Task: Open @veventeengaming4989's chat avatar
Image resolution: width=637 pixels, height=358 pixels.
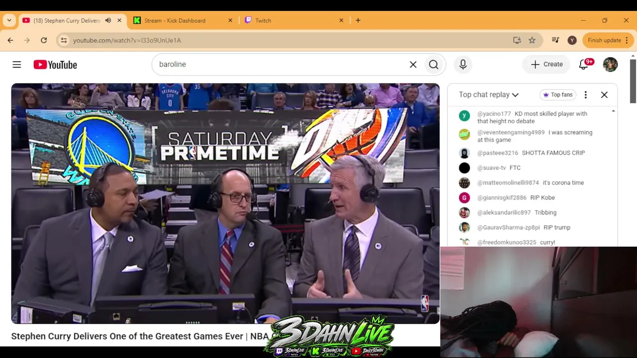Action: pyautogui.click(x=464, y=135)
